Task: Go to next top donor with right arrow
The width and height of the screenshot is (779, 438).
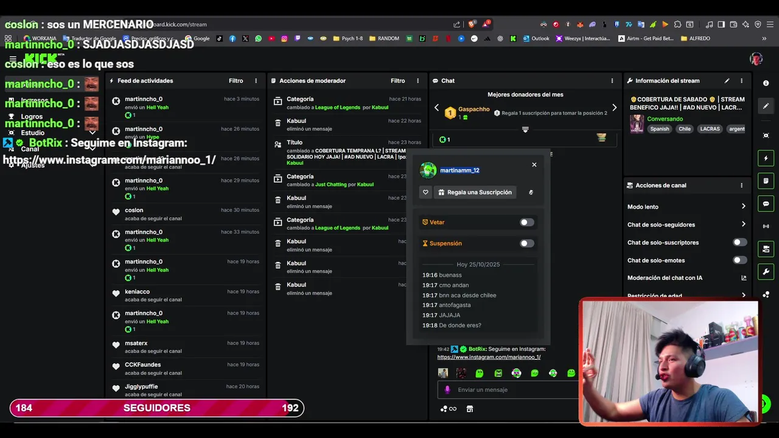Action: coord(614,108)
